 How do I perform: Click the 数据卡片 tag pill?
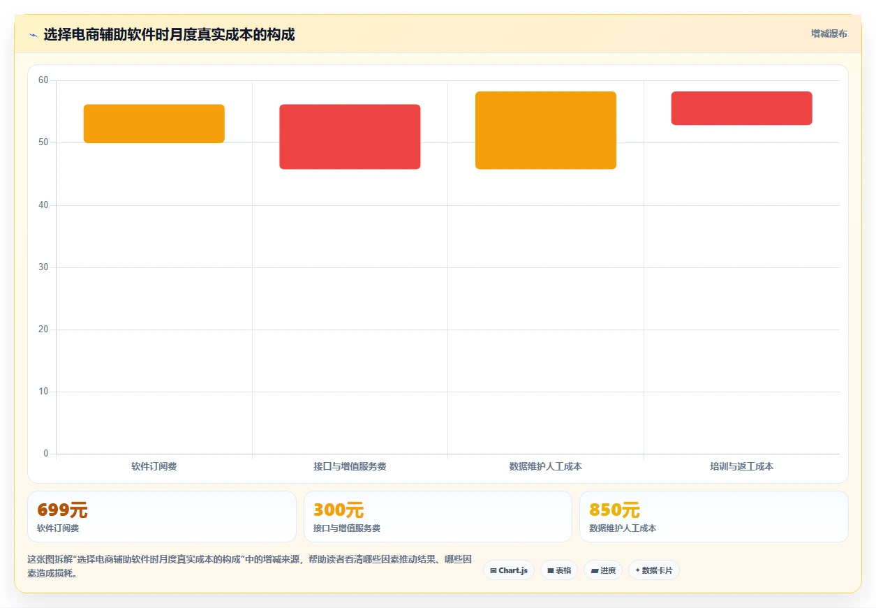click(654, 570)
